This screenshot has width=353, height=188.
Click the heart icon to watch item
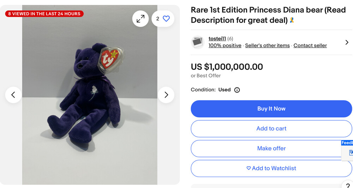tap(166, 19)
